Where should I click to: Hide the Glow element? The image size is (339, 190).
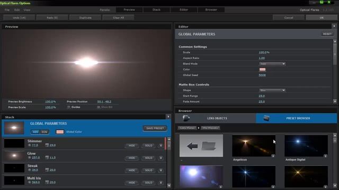point(132,158)
